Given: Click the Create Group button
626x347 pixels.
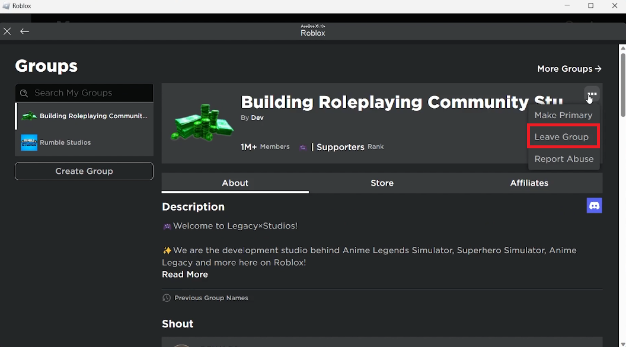Looking at the screenshot, I should (x=84, y=171).
